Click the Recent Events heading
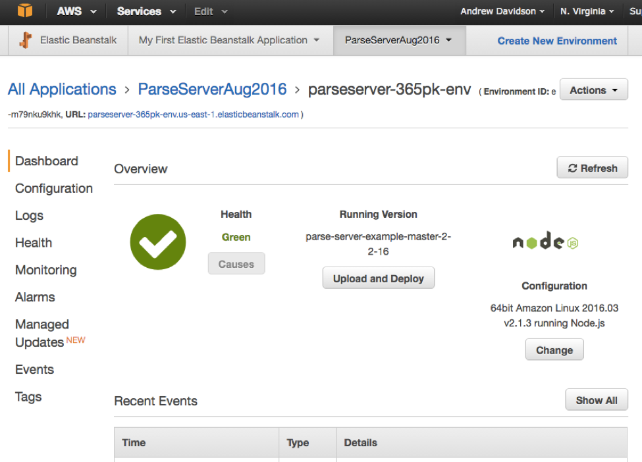The height and width of the screenshot is (462, 642). pyautogui.click(x=155, y=401)
